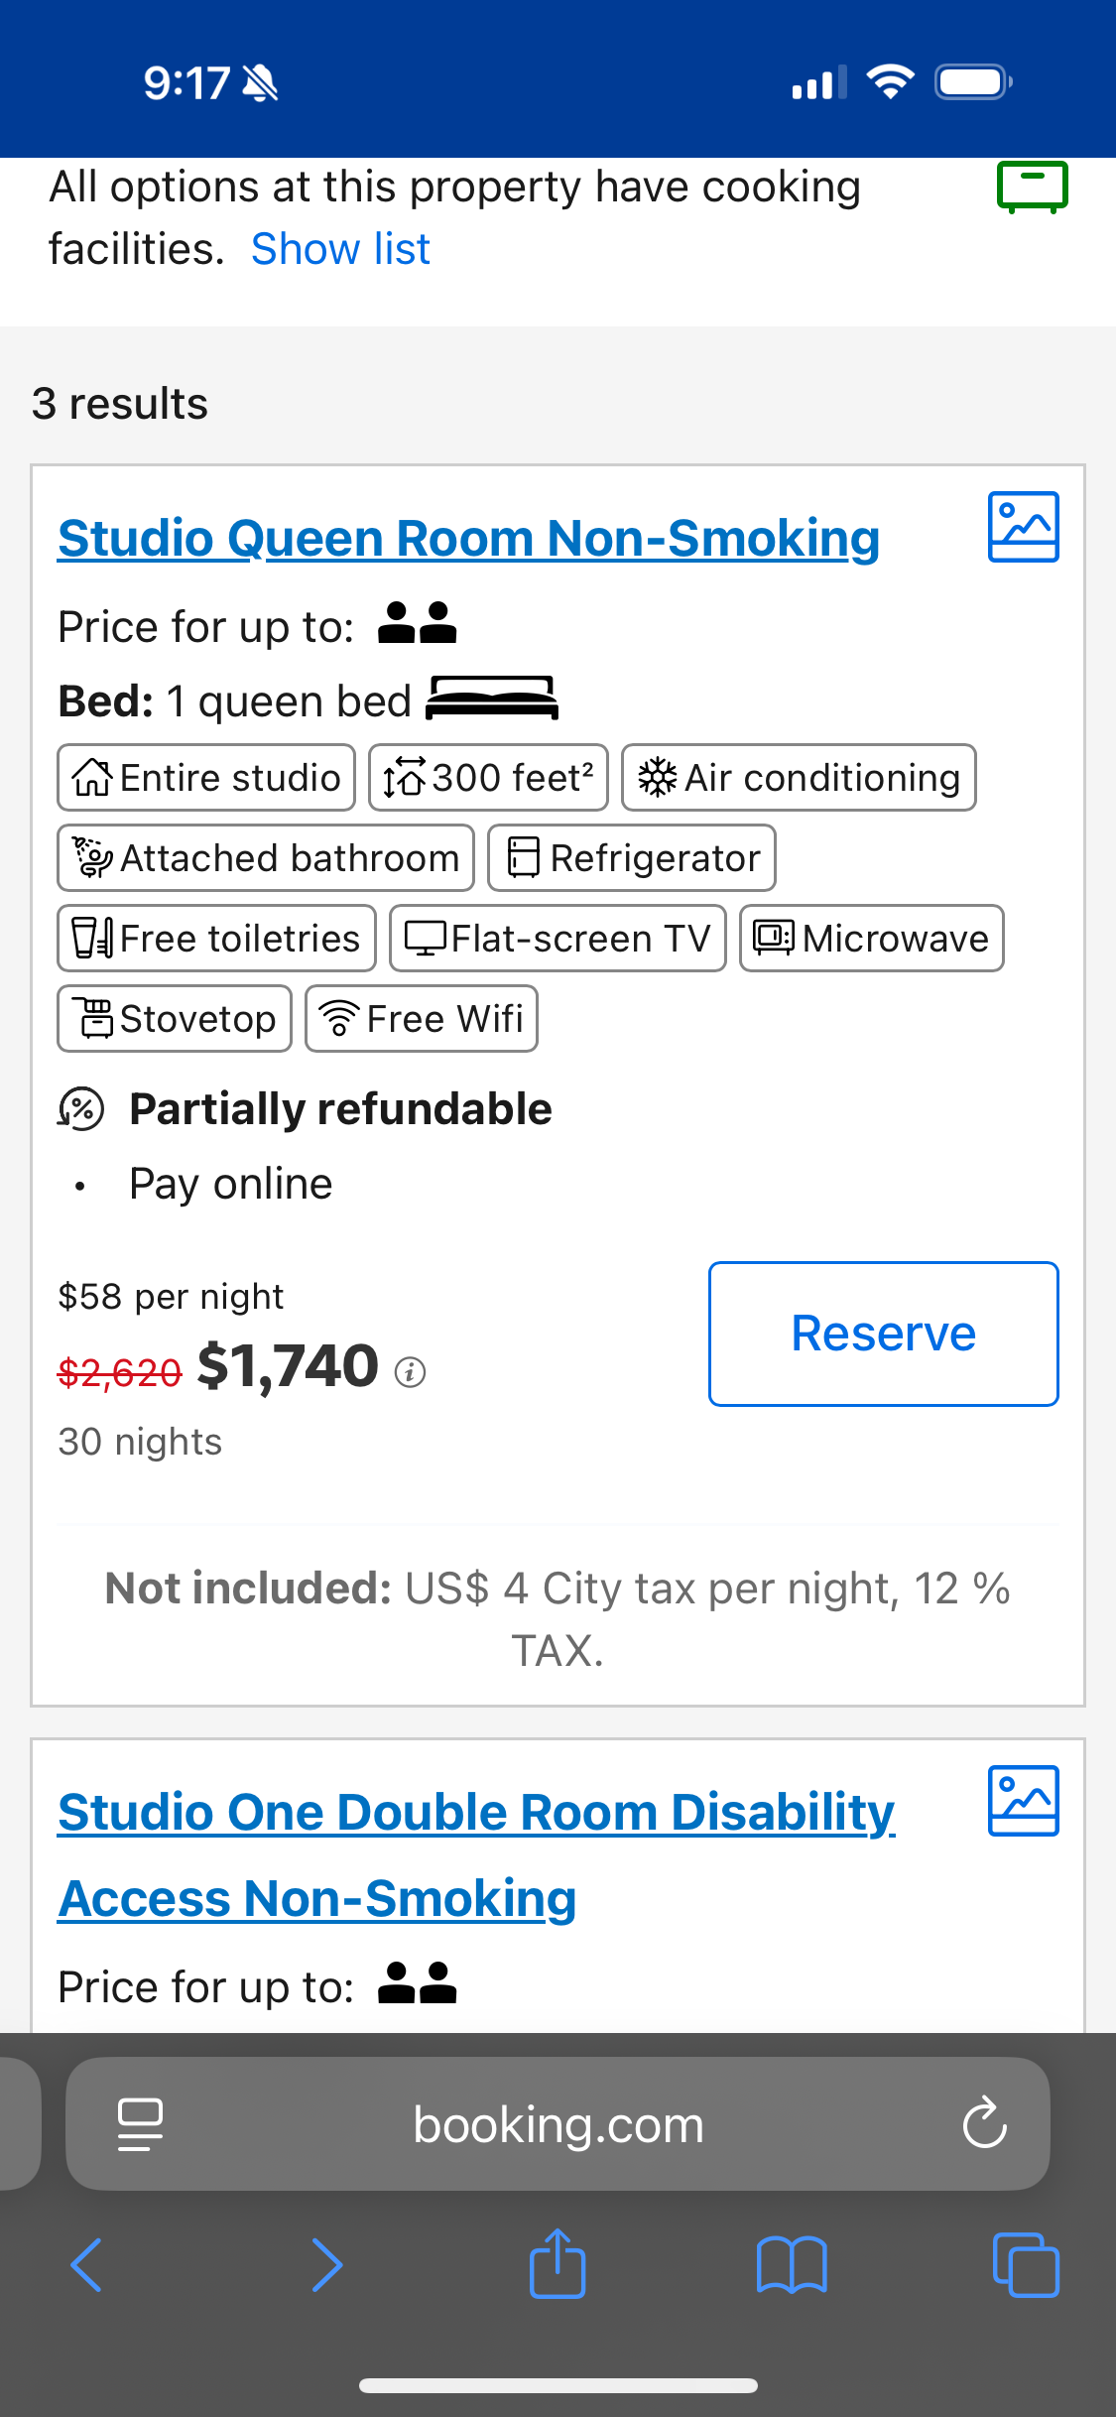Open Show list link for cooking facilities
Screen dimensions: 1116x2417
point(340,249)
